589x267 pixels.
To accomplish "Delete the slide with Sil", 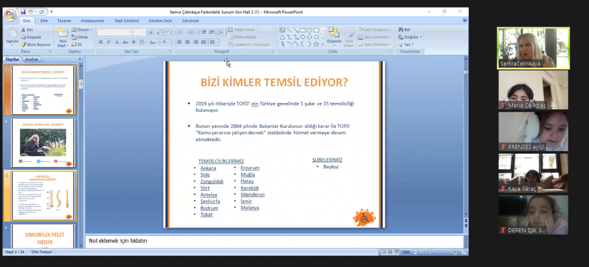I will tap(77, 45).
